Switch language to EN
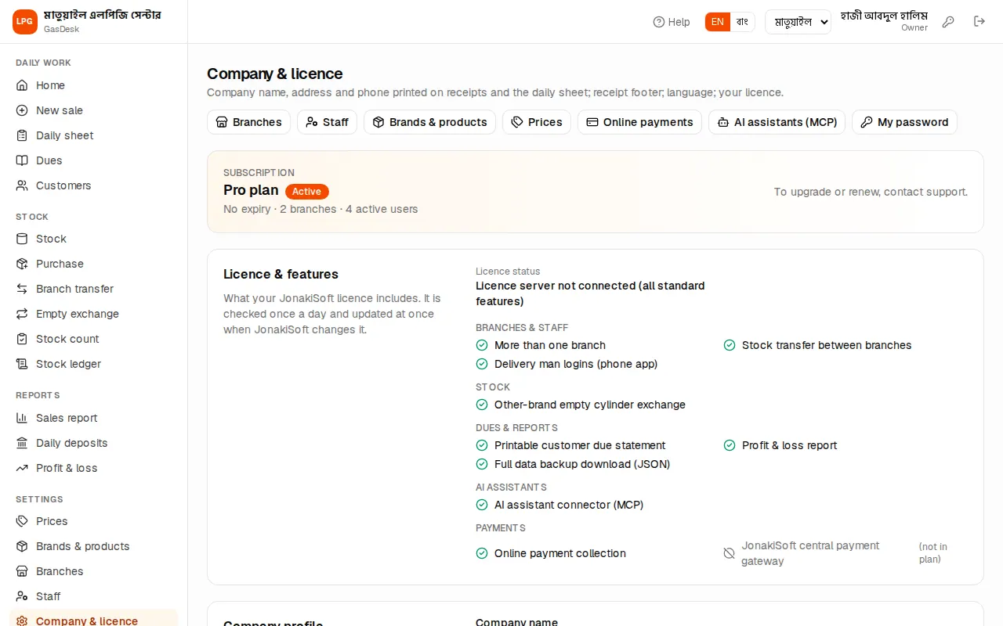1003x626 pixels. coord(718,22)
